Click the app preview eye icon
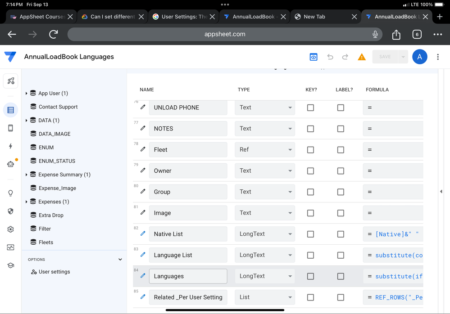450x314 pixels. click(x=314, y=57)
